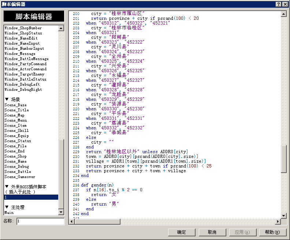Image resolution: width=290 pixels, height=240 pixels.
Task: Select the （插入于此处） placeholder entry
Action: [31, 192]
